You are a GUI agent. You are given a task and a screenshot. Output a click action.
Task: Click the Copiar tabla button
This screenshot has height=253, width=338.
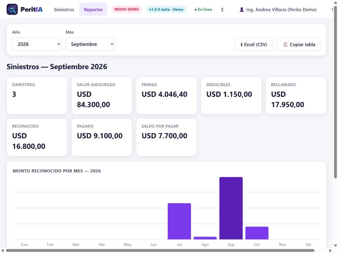point(299,45)
